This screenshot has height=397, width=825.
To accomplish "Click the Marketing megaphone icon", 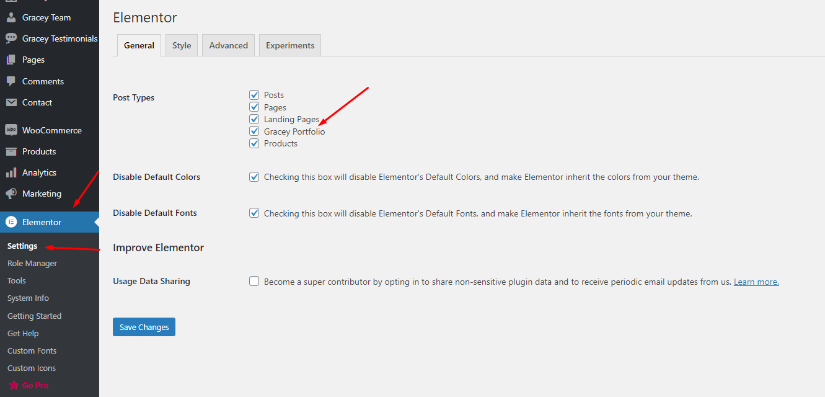I will coord(11,194).
